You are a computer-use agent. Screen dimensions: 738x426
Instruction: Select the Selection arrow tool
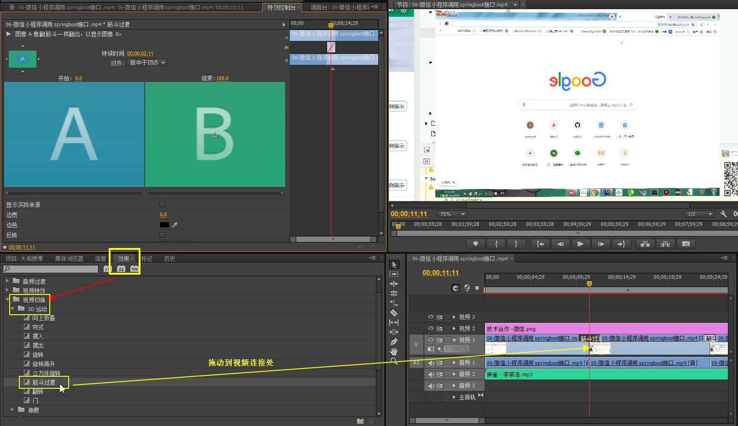(394, 265)
